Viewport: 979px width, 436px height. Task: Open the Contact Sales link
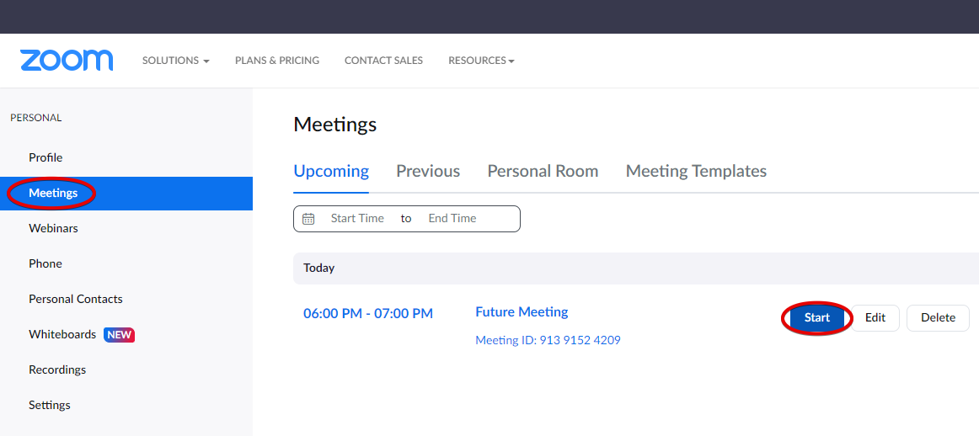click(383, 61)
